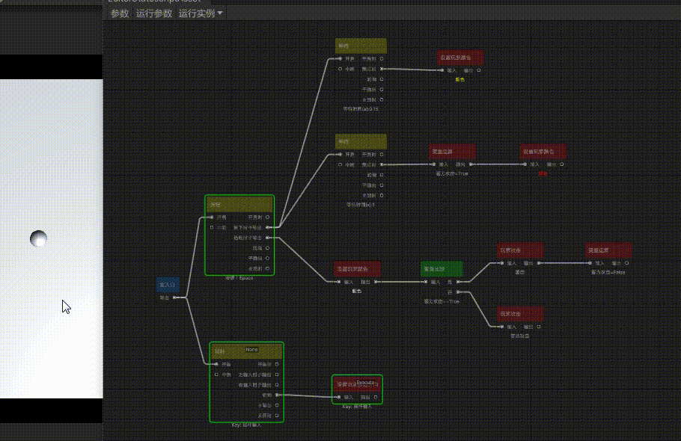
Task: Select the red 玩家攻击 node labeled 重击
Action: click(520, 250)
